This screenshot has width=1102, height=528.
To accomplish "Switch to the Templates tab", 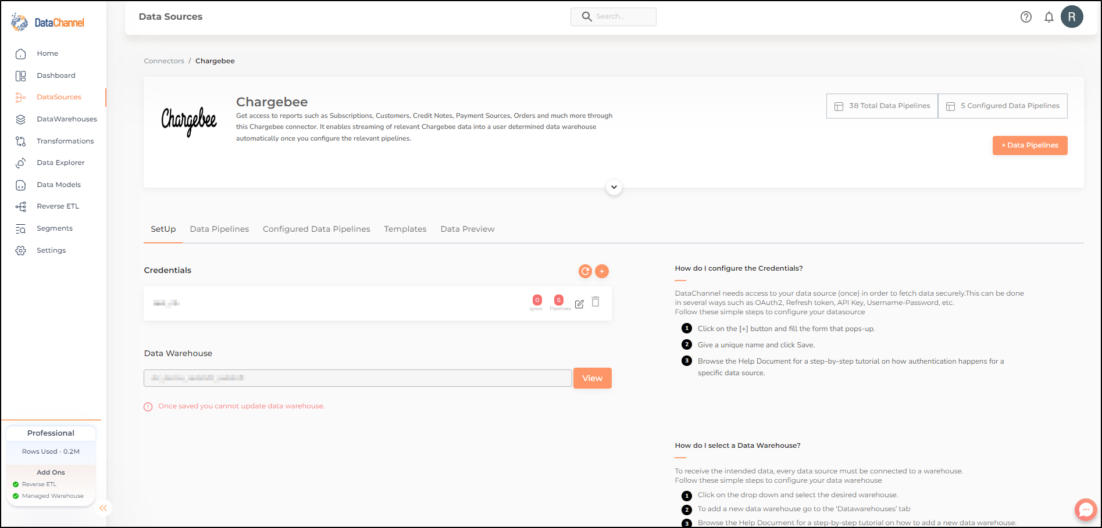I will 405,229.
